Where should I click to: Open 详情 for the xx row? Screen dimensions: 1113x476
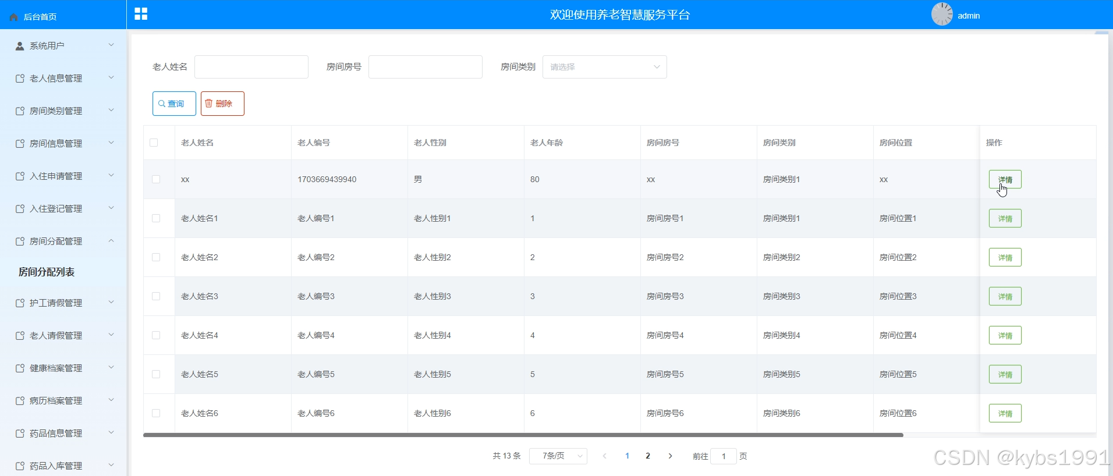tap(1005, 179)
